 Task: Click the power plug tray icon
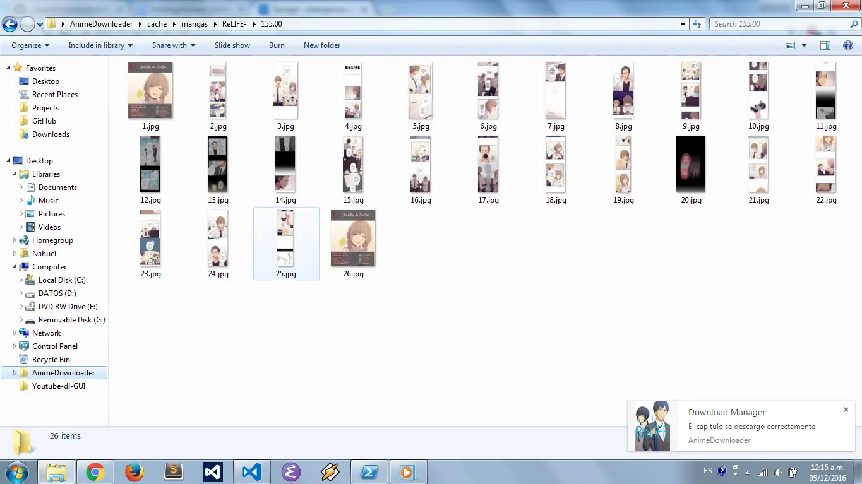tap(793, 473)
